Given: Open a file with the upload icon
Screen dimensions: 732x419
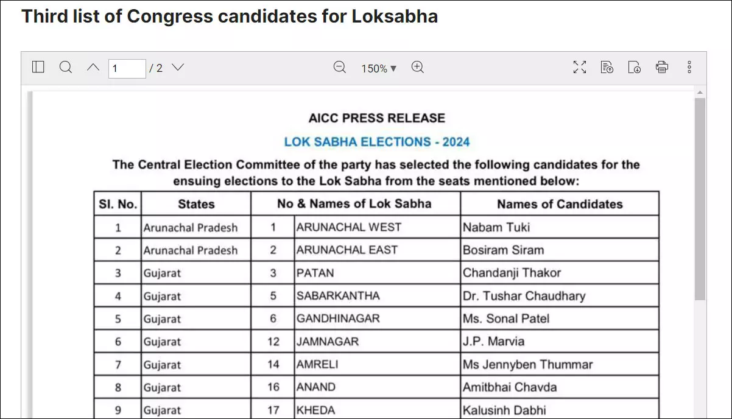Looking at the screenshot, I should tap(607, 67).
